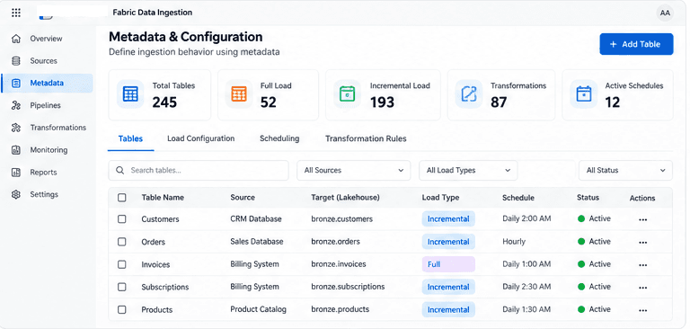690x329 pixels.
Task: Click green status dot for Customers
Action: (581, 219)
